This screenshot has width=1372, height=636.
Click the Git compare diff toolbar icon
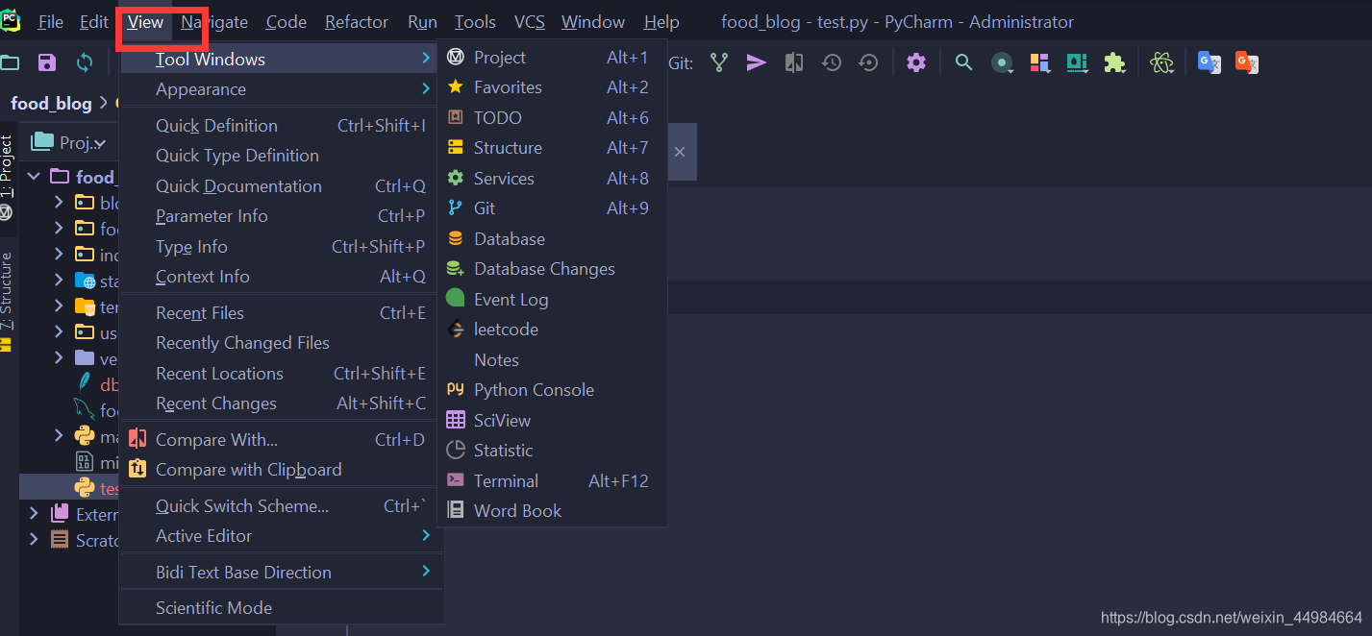(794, 62)
